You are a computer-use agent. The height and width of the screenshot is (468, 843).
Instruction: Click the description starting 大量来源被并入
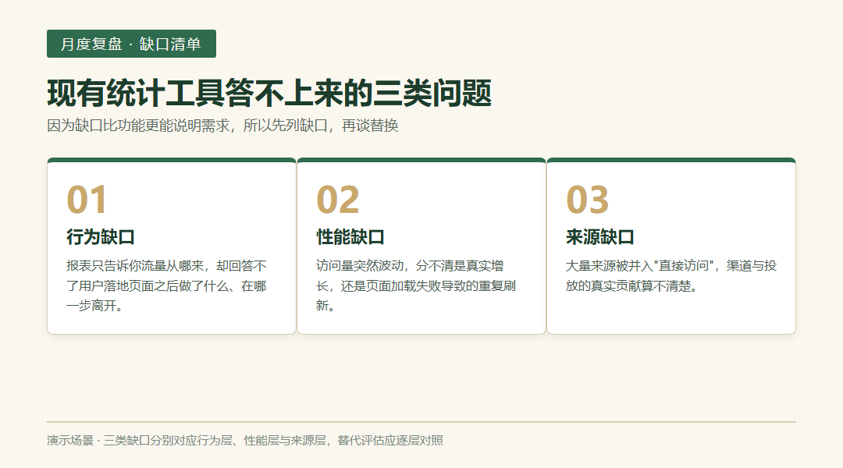[671, 275]
